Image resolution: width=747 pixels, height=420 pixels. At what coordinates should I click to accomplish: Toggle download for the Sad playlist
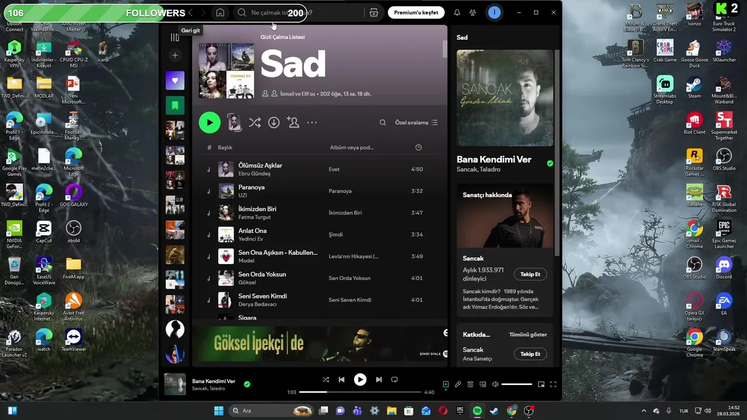pos(274,123)
